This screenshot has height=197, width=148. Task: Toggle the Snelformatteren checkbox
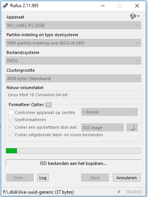(x=11, y=120)
